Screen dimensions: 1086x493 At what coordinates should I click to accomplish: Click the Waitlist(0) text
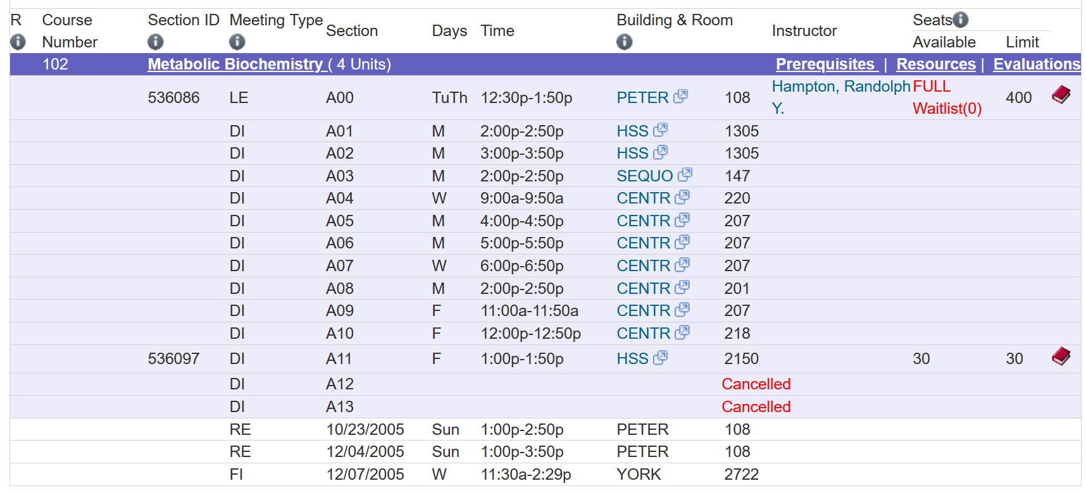pyautogui.click(x=947, y=109)
